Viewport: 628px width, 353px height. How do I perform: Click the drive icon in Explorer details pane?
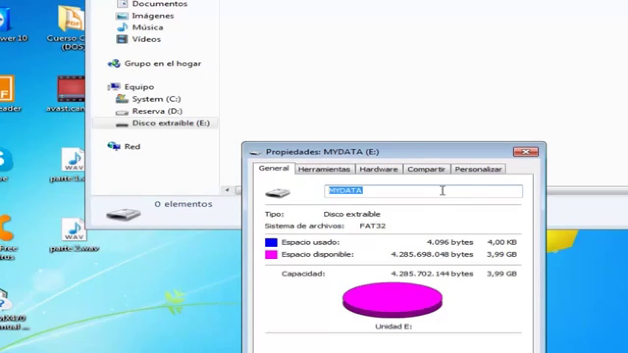124,214
